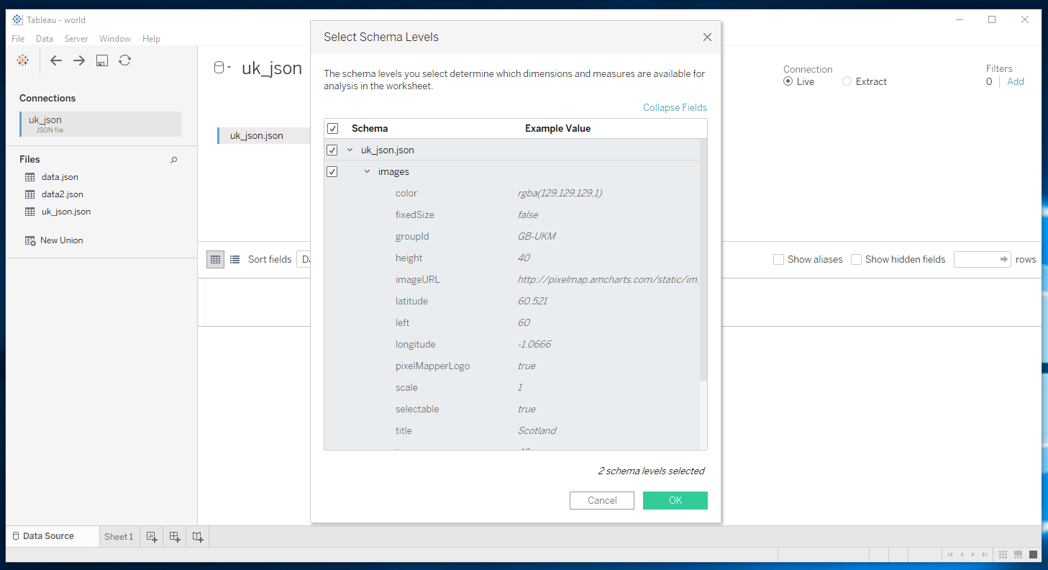This screenshot has height=570, width=1048.
Task: Click the forward arrow in toolbar
Action: (79, 60)
